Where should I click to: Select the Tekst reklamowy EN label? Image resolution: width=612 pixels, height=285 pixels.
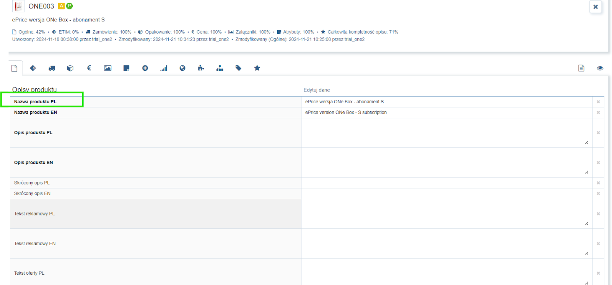(35, 244)
